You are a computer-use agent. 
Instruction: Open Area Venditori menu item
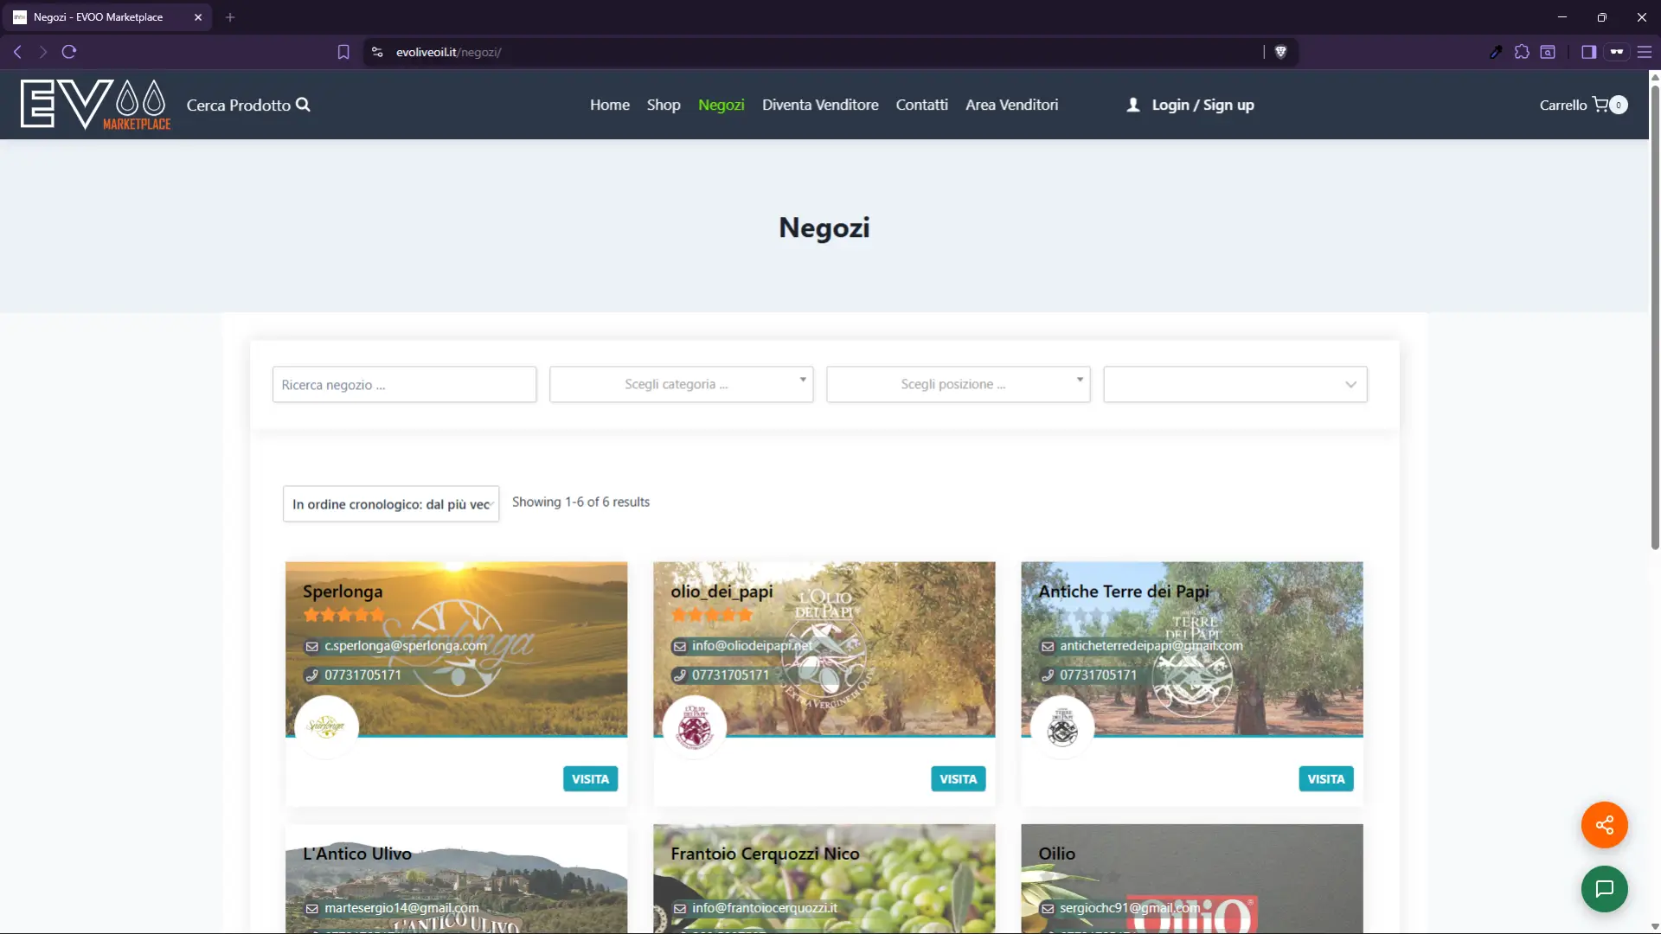[1012, 105]
